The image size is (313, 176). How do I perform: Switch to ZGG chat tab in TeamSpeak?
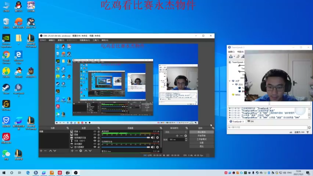pos(251,121)
